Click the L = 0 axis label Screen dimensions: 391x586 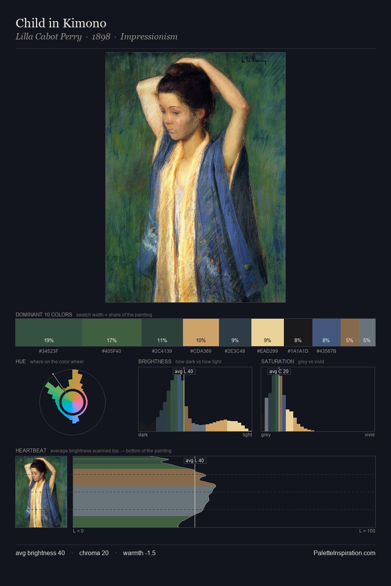78,531
